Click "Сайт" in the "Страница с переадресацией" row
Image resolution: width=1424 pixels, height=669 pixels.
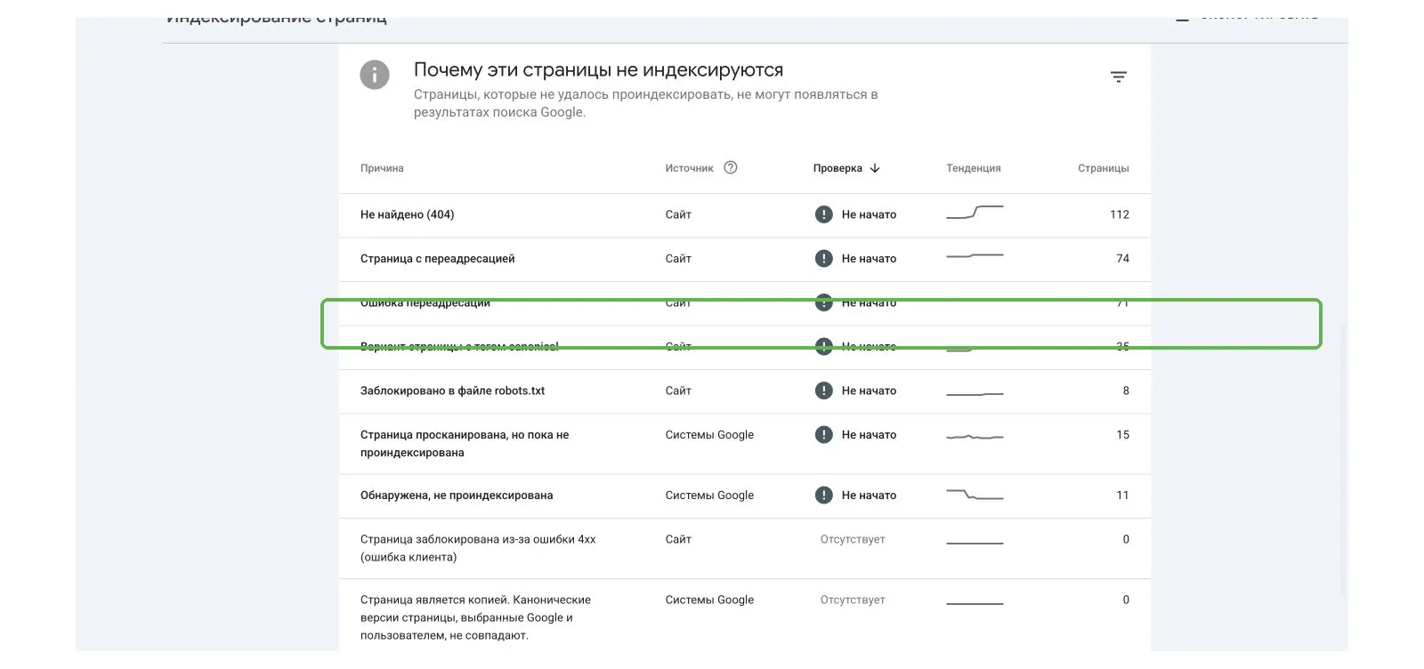(x=678, y=259)
